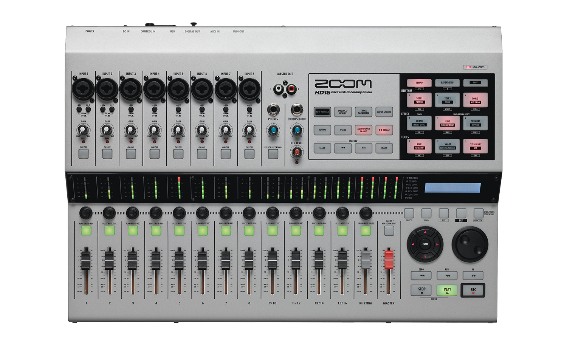Viewport: 567px width, 340px height.
Task: Jump to previous marker
Action: click(x=343, y=148)
